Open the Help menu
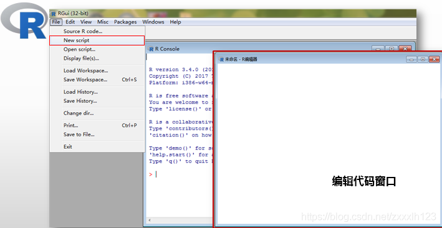This screenshot has width=442, height=228. pos(175,22)
